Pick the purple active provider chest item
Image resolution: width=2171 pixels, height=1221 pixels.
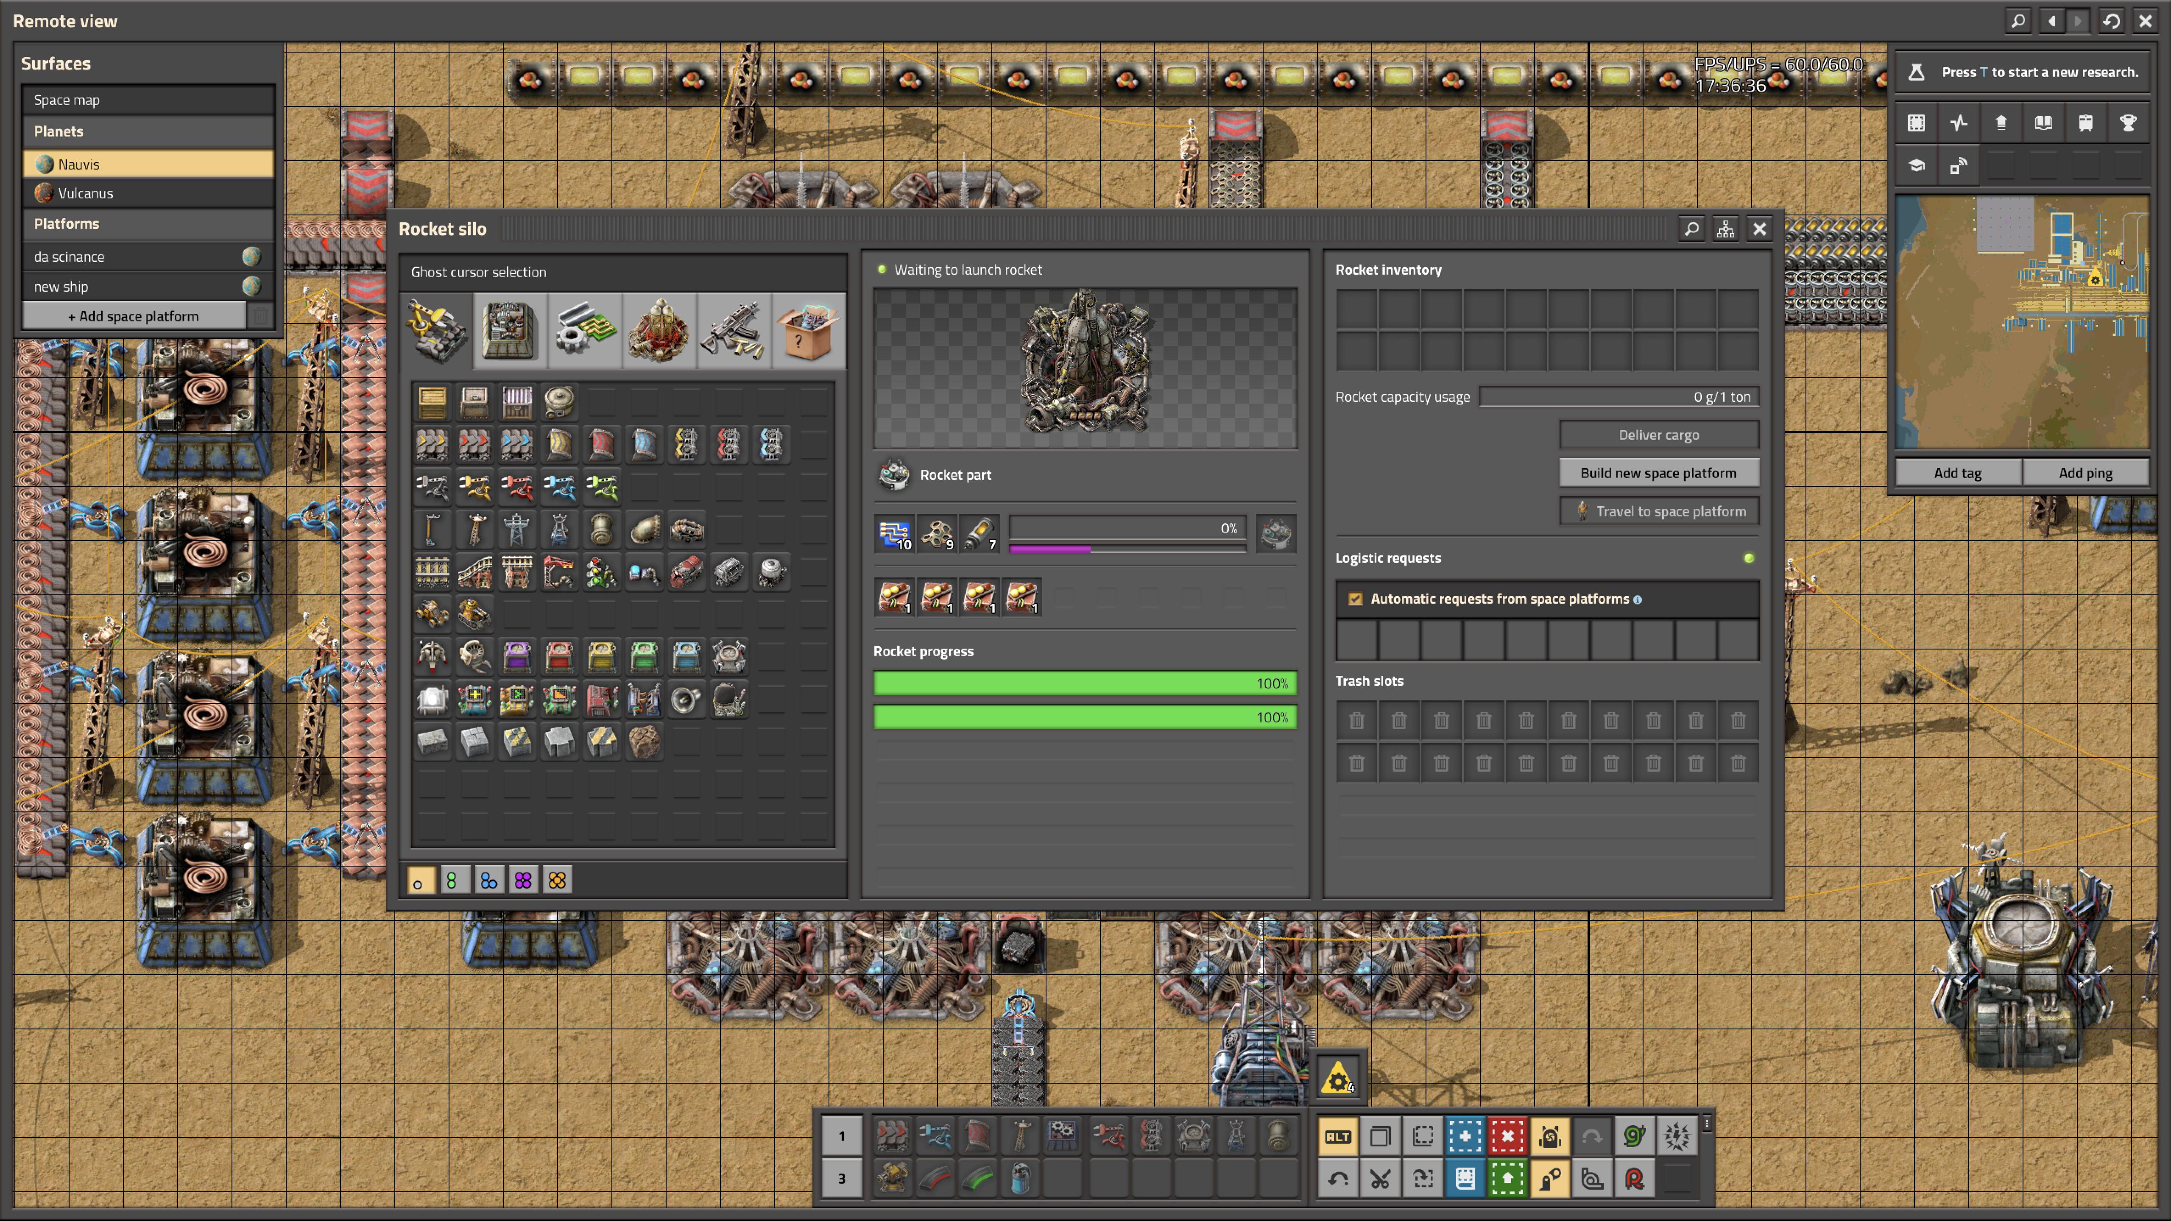[516, 657]
